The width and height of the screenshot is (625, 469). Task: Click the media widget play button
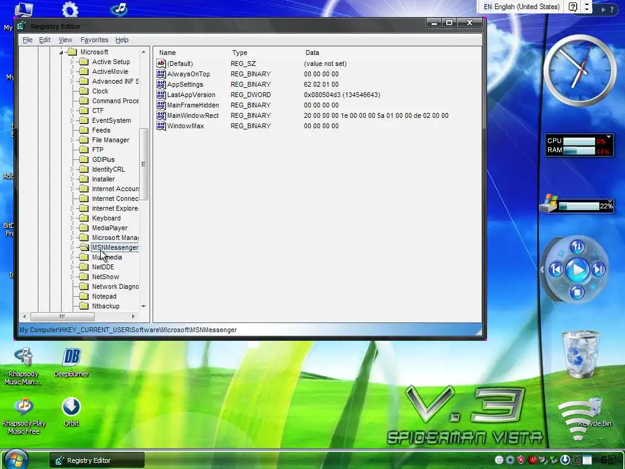(x=577, y=270)
